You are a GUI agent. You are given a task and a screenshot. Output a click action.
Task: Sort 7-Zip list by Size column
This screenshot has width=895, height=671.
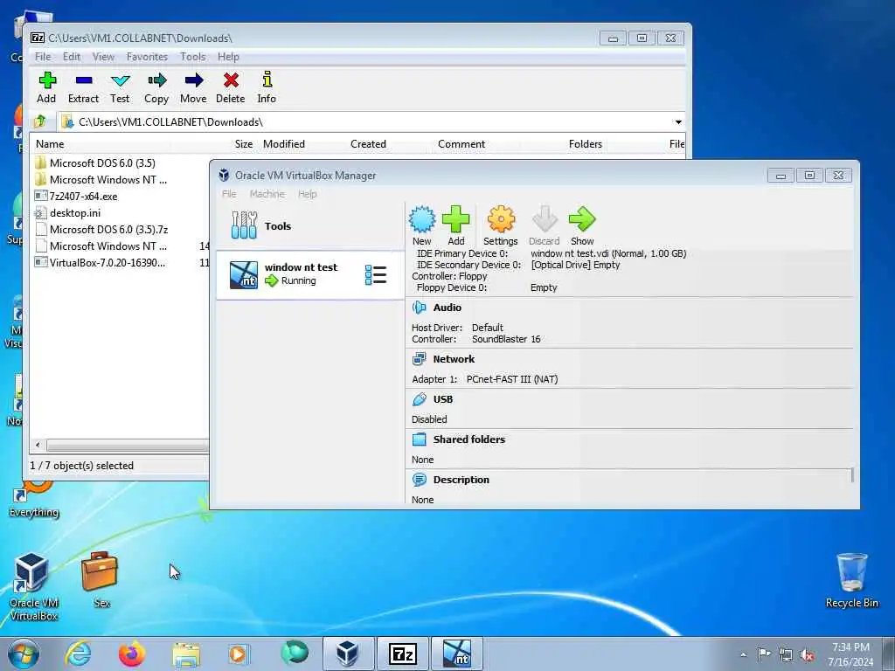[x=244, y=144]
